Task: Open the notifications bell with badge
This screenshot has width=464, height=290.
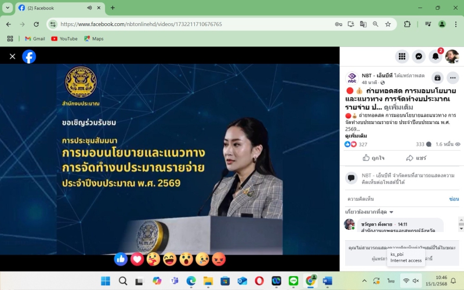Action: pos(436,56)
